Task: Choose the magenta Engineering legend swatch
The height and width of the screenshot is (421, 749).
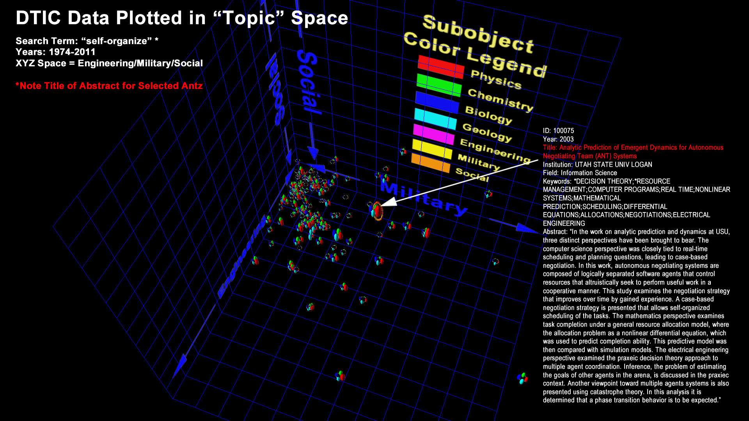Action: 433,134
